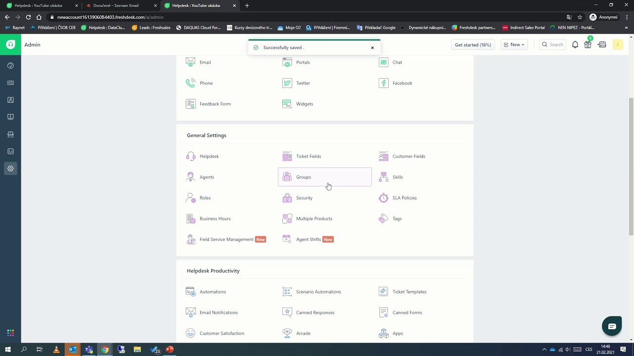Click the browser address bar

pos(307,17)
